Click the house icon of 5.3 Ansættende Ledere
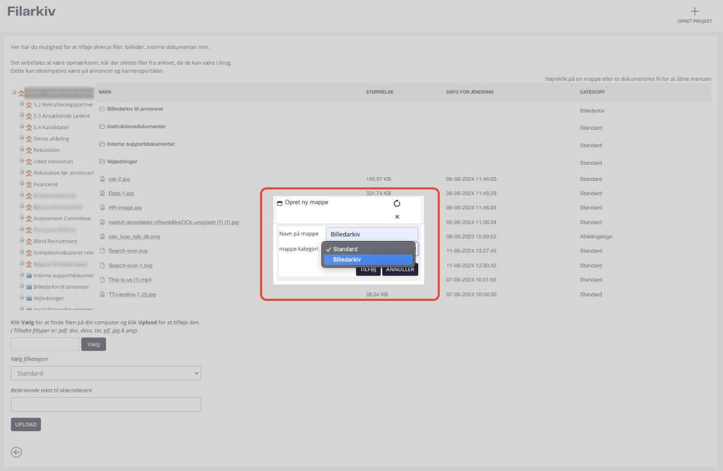The height and width of the screenshot is (471, 723). [29, 116]
